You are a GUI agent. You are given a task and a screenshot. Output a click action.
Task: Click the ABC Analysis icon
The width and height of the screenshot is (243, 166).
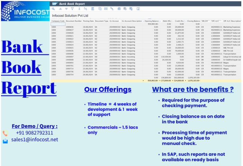[x=112, y=9]
